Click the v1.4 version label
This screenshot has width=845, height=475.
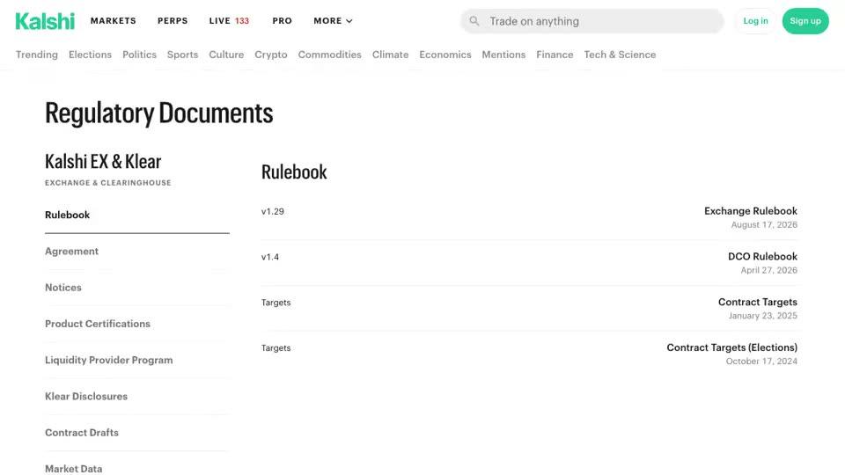tap(270, 257)
